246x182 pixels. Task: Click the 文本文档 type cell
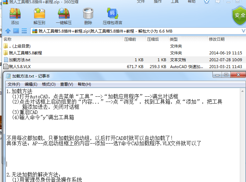[x=178, y=60]
